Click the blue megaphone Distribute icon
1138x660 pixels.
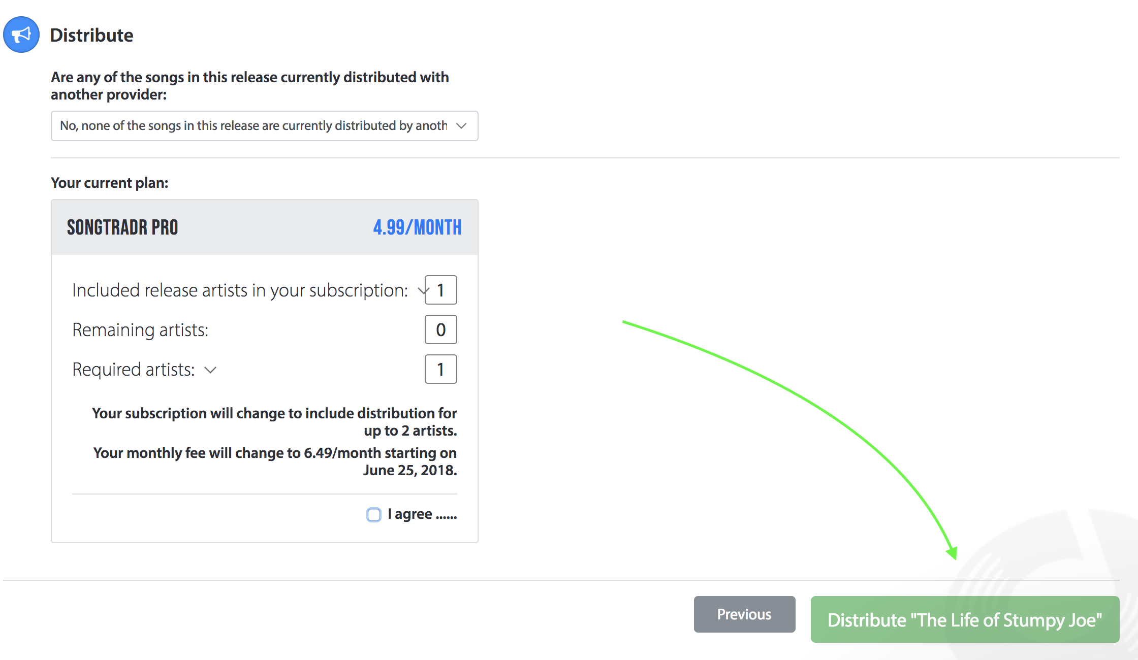click(21, 35)
